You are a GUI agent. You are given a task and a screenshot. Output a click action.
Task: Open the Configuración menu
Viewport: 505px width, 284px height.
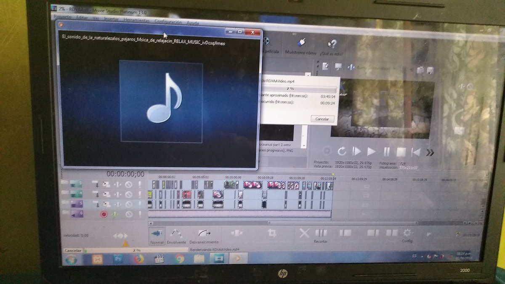[x=168, y=21]
